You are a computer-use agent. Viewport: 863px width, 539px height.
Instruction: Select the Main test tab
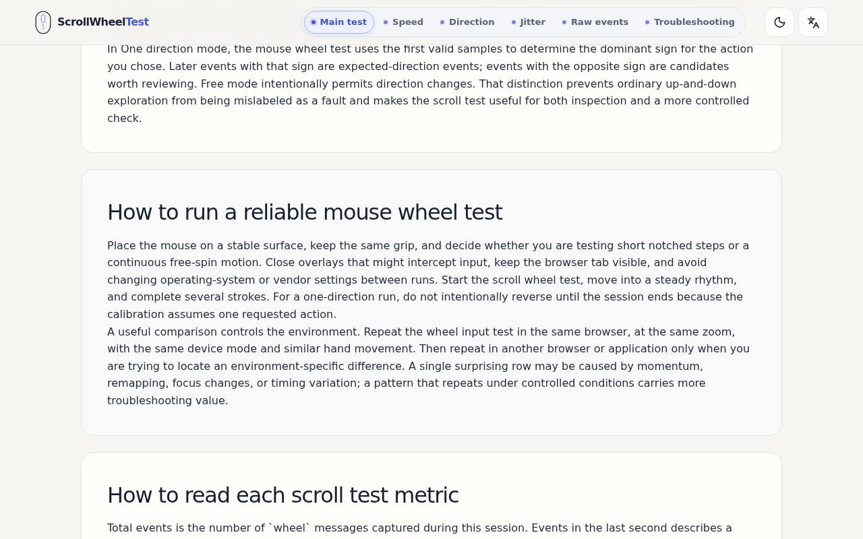[x=339, y=22]
